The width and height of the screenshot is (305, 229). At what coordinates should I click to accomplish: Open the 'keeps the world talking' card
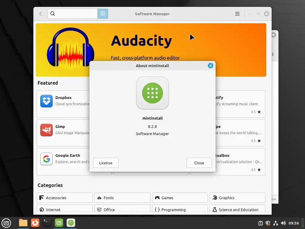tap(240, 133)
